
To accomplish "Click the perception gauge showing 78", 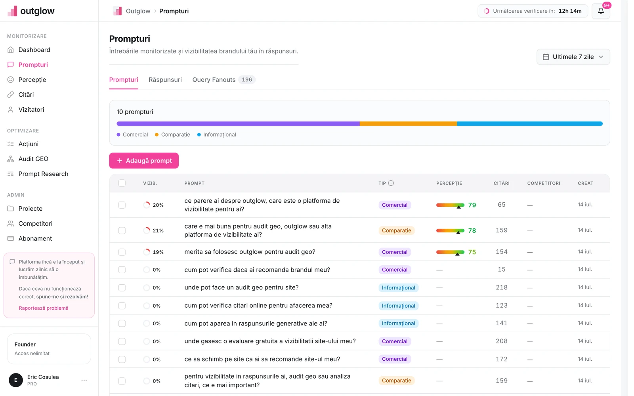I will pyautogui.click(x=450, y=230).
